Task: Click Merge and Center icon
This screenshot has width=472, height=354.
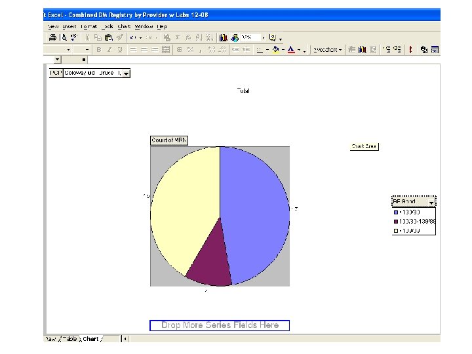Action: click(166, 50)
